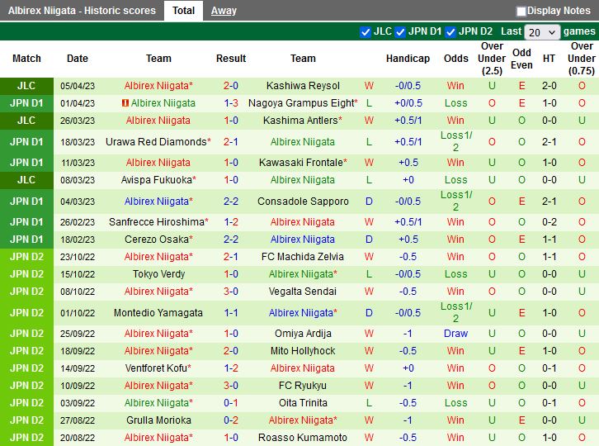
Task: Uncheck the JPN D1 league filter
Action: pyautogui.click(x=400, y=31)
